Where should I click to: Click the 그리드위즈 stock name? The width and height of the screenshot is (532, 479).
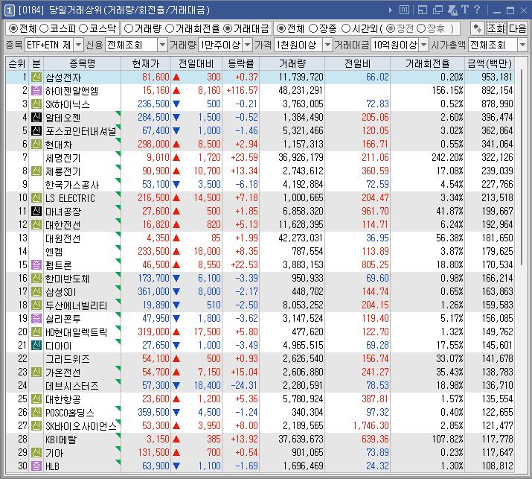tap(68, 359)
